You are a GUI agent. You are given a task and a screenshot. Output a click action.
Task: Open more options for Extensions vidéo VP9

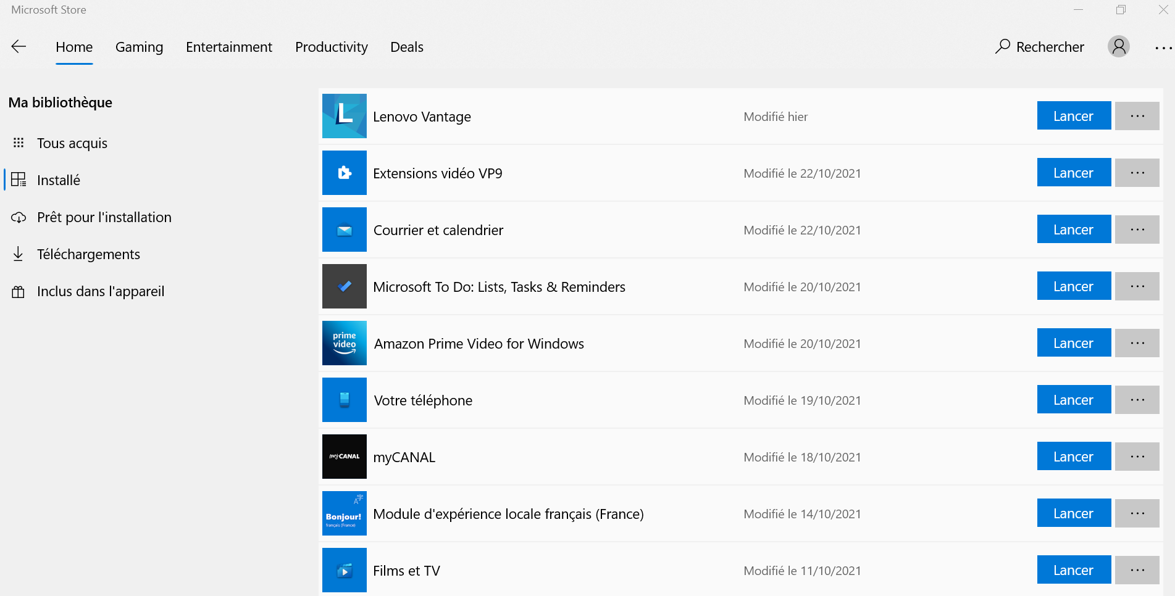pyautogui.click(x=1137, y=173)
